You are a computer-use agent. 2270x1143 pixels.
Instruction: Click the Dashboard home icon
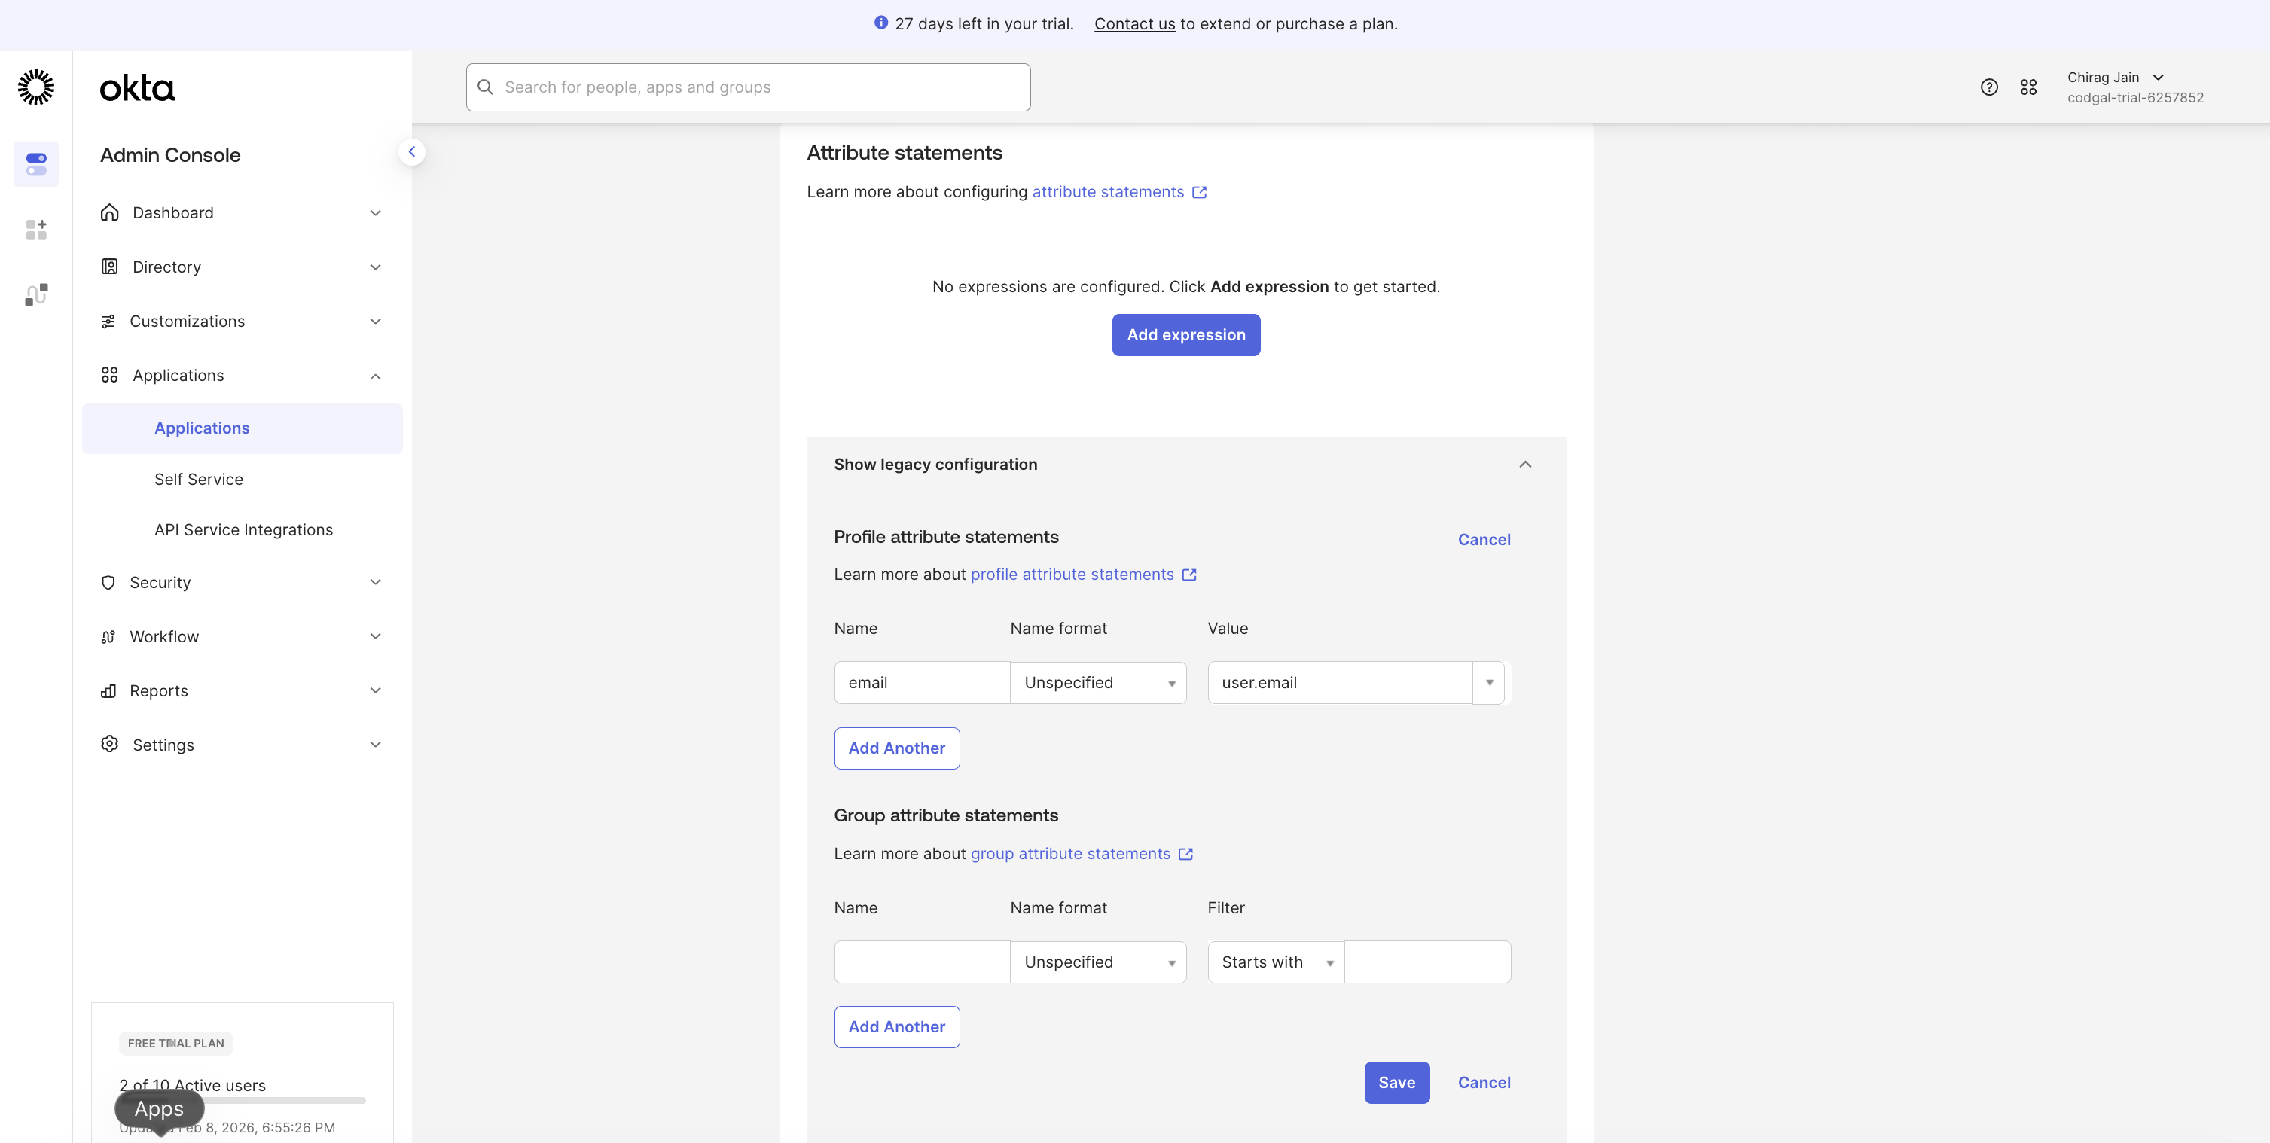pos(109,212)
